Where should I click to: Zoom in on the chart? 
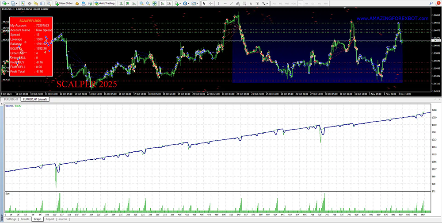coord(141,4)
